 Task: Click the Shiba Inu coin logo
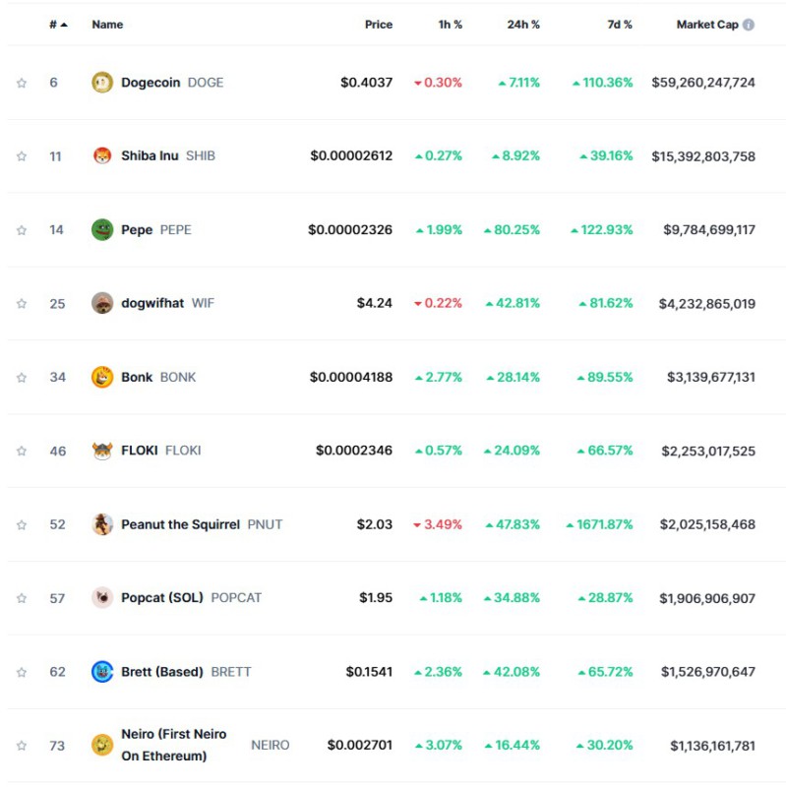coord(102,155)
